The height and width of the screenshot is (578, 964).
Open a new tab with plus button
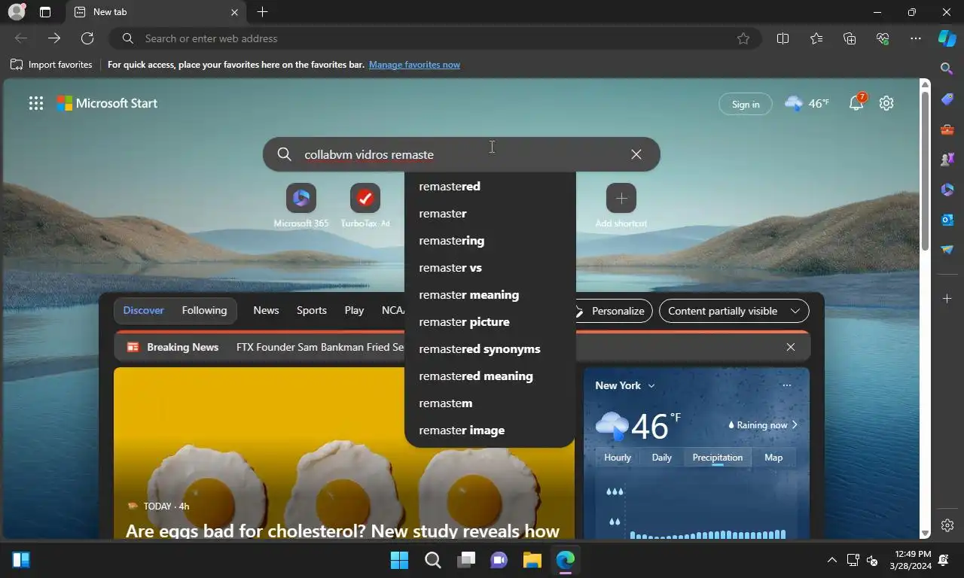(262, 12)
